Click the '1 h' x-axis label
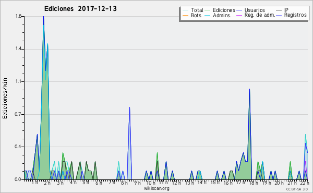This screenshot has width=313, height=193. [35, 183]
